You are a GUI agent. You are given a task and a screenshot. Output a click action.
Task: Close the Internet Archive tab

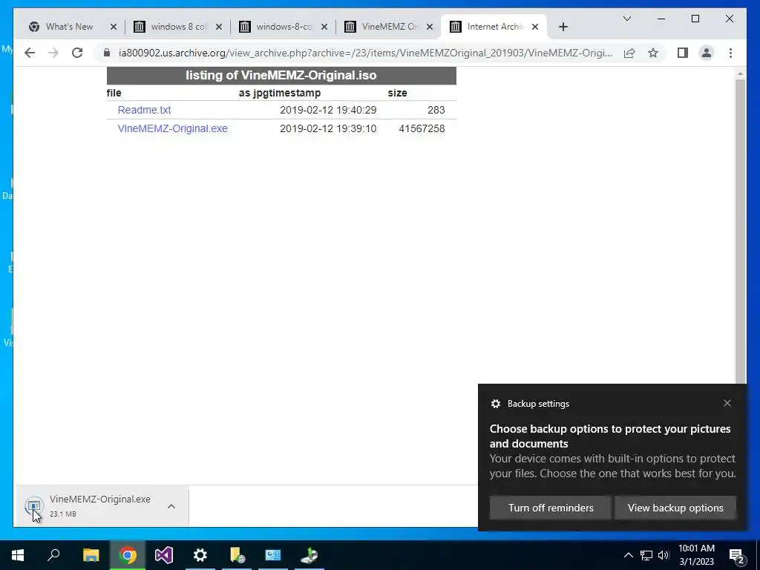[x=535, y=27]
